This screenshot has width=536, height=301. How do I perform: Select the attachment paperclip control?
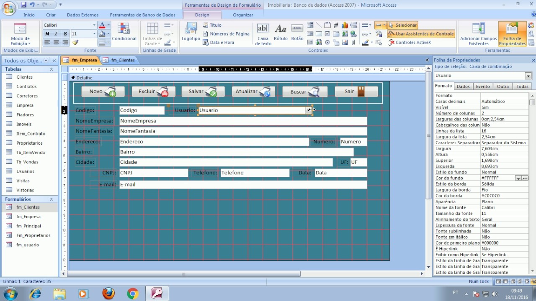pos(353,42)
